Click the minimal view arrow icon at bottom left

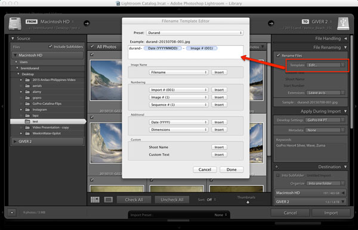[x=12, y=213]
